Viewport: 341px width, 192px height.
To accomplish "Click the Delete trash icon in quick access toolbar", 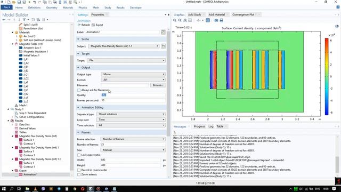I will (x=60, y=2).
